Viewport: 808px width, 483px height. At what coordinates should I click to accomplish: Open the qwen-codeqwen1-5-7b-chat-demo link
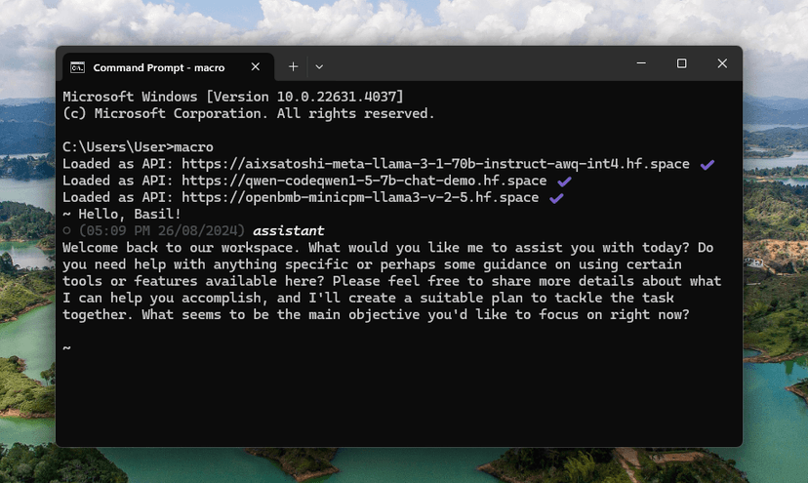pos(364,181)
